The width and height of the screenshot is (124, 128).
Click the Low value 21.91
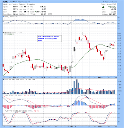tap(15, 12)
